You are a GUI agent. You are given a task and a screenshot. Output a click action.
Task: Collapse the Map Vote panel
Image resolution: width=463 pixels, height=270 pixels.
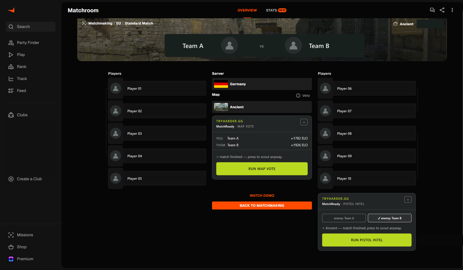[x=304, y=122]
